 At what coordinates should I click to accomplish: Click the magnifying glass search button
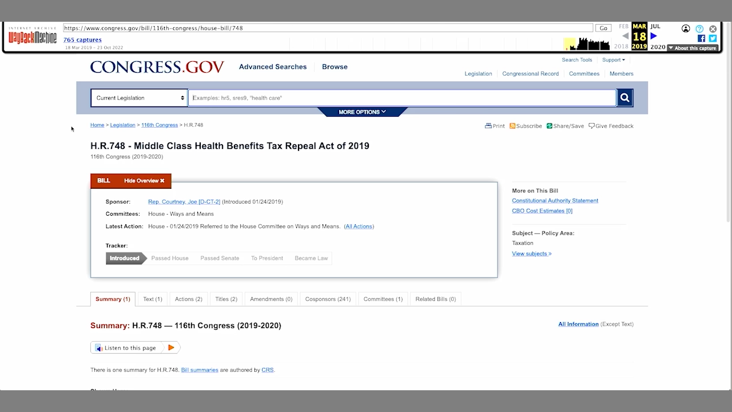tap(624, 98)
